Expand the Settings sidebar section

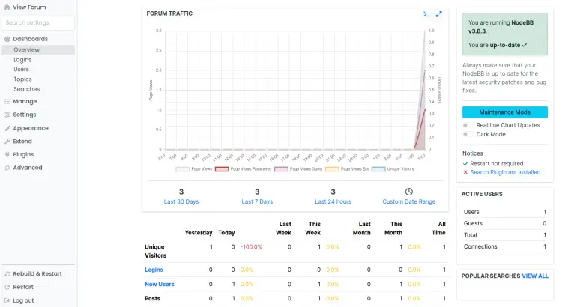(24, 115)
